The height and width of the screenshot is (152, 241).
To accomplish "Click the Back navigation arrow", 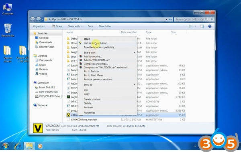I will (x=33, y=19).
